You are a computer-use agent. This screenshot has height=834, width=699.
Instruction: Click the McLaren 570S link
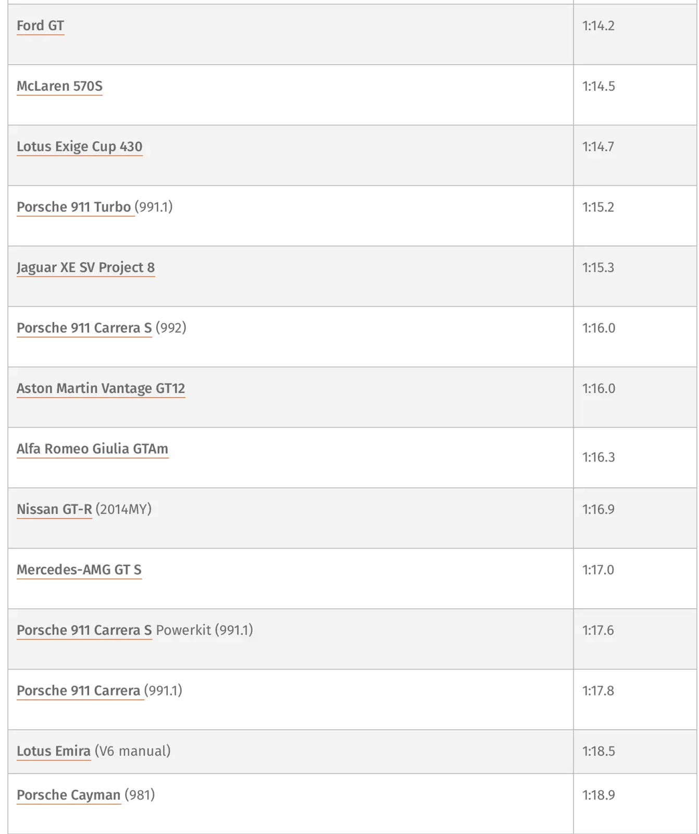coord(59,87)
